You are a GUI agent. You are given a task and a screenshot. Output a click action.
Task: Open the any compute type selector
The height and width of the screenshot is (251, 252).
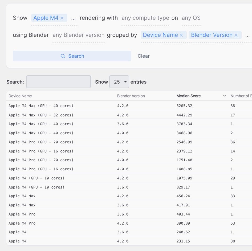click(145, 18)
